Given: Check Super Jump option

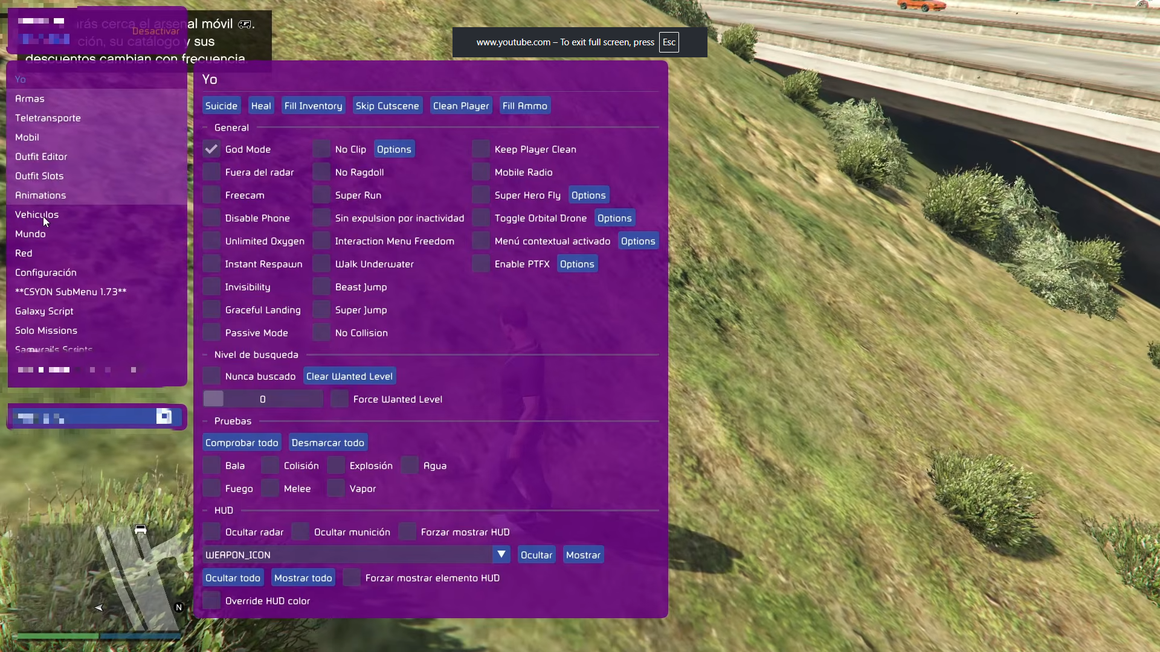Looking at the screenshot, I should coord(321,310).
